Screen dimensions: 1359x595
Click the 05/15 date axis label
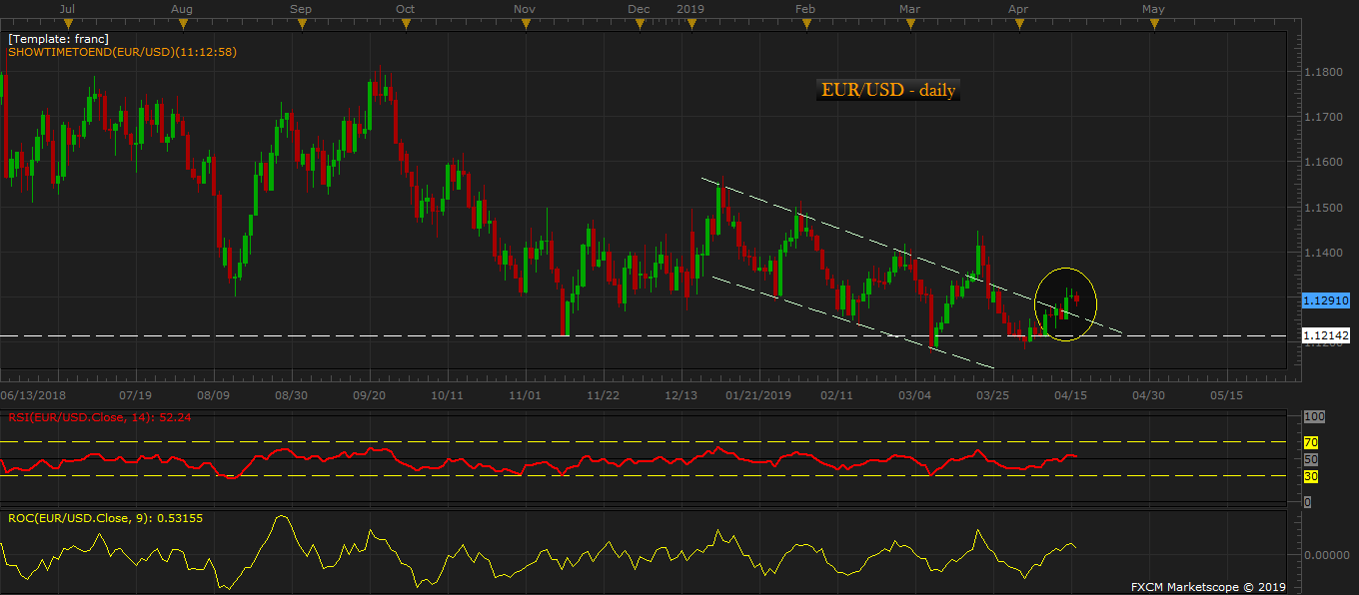click(1226, 395)
